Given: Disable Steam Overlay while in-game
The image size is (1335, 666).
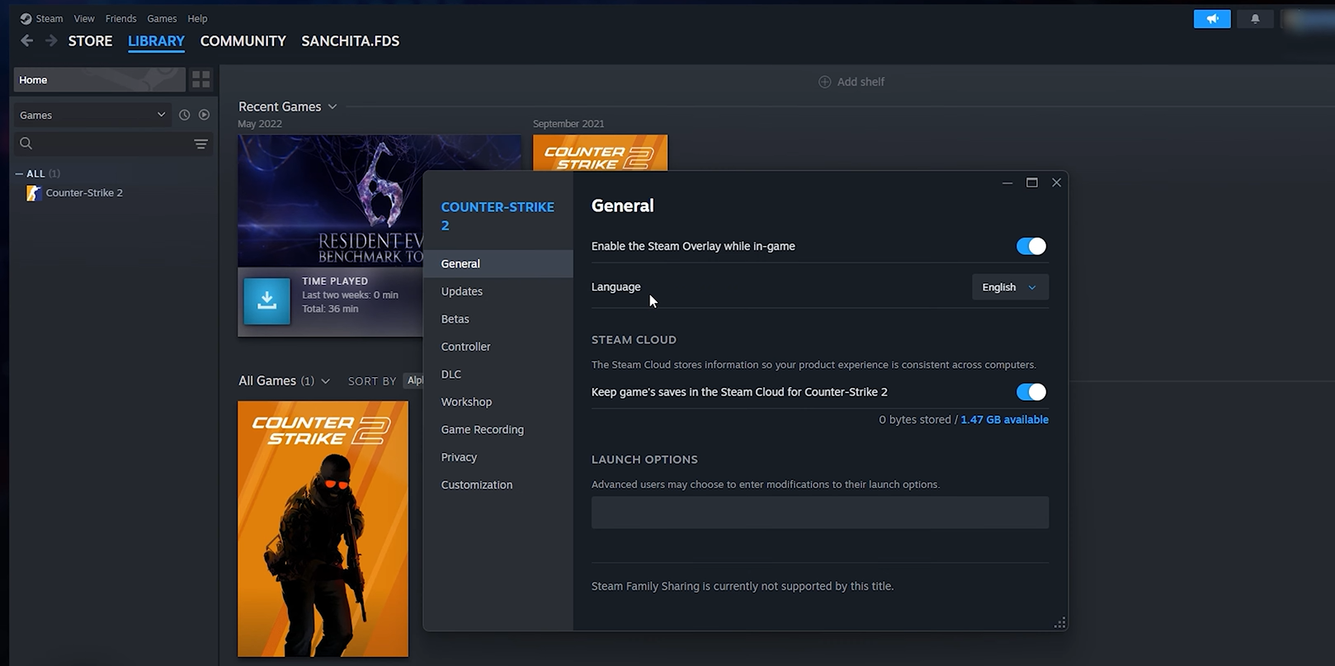Looking at the screenshot, I should (1031, 246).
